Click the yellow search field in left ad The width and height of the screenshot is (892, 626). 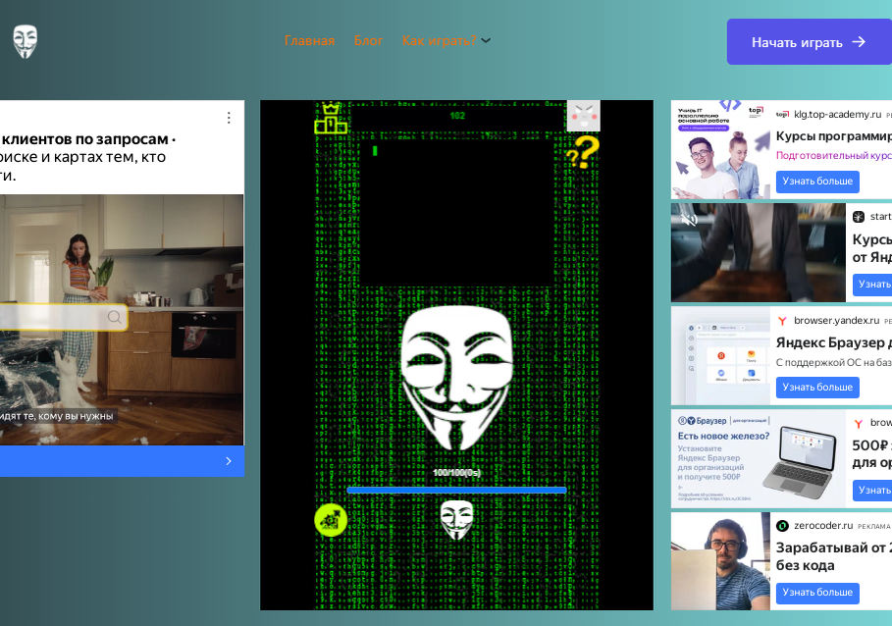coord(63,317)
